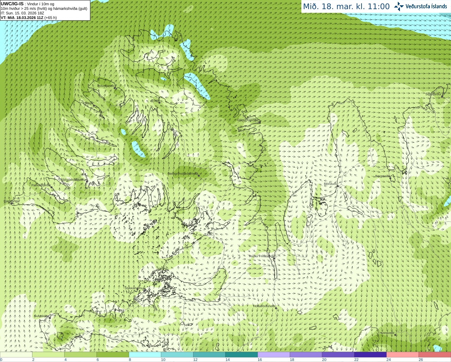
Task: Click the Reykir í Hrútafirði station label
Action: [262, 256]
